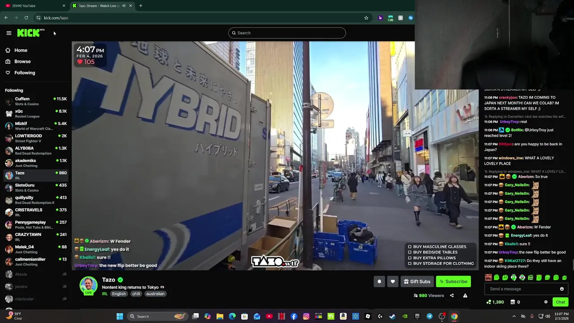The width and height of the screenshot is (574, 323).
Task: Mute the Tazo Stream tab audio icon
Action: (x=124, y=6)
